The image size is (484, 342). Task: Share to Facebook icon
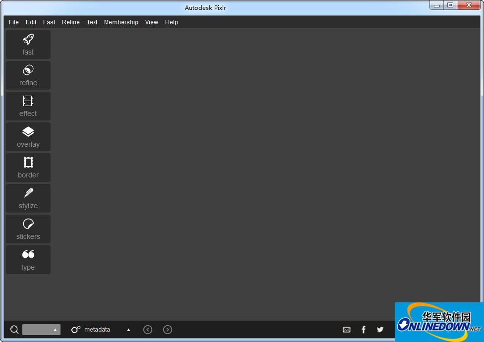tap(363, 330)
